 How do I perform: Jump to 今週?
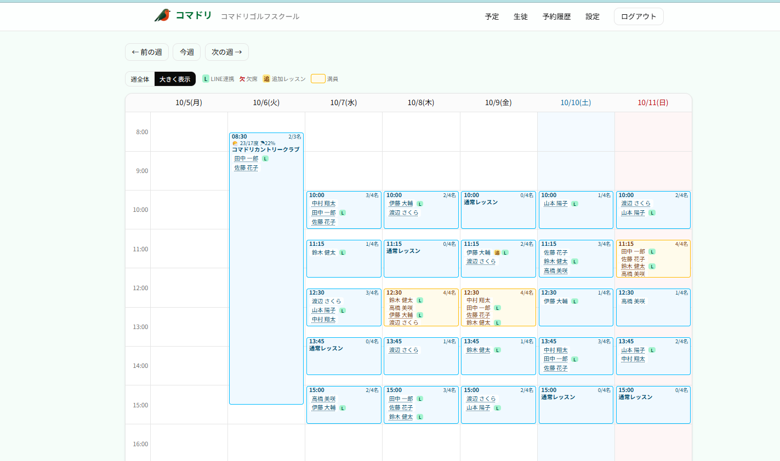pyautogui.click(x=187, y=52)
